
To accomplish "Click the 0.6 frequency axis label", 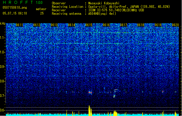I will click(x=3, y=110).
